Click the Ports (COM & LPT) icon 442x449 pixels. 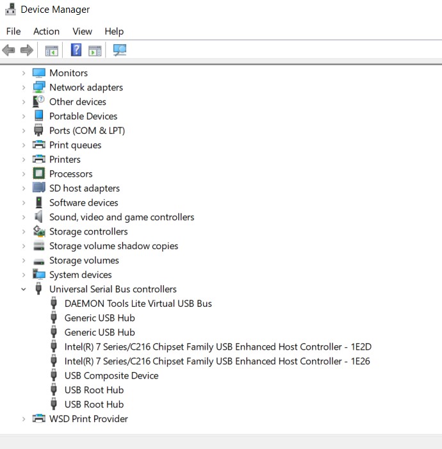[38, 130]
